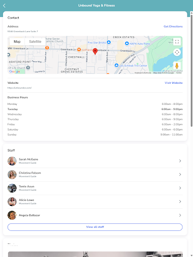The width and height of the screenshot is (193, 257).
Task: Click the NAPA Auto Parts map marker
Action: point(127,44)
